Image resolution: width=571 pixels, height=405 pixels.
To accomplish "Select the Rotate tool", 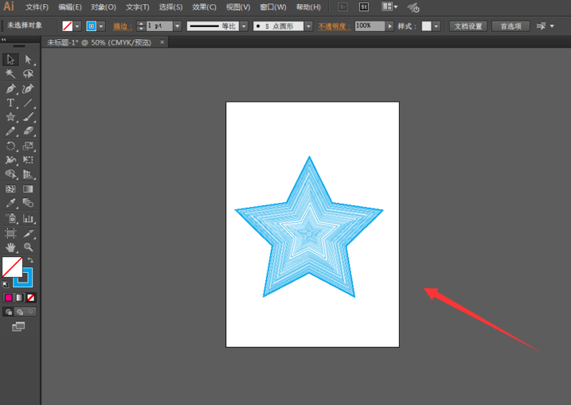I will click(x=10, y=146).
